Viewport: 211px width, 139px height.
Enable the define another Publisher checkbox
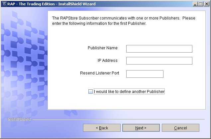click(x=90, y=91)
